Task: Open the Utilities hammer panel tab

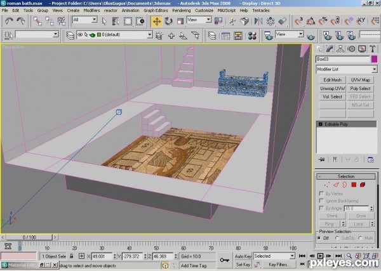Action: [373, 49]
